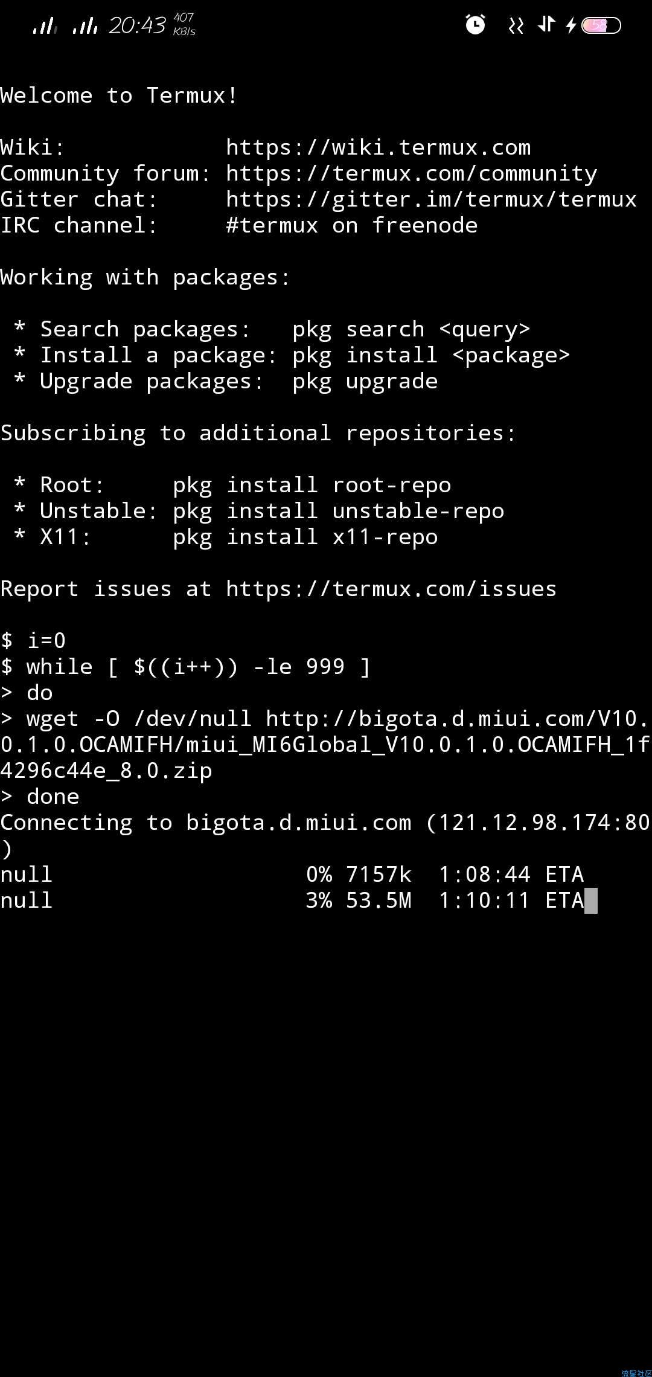652x1377 pixels.
Task: Tap the mobile data arrows icon
Action: tap(546, 24)
